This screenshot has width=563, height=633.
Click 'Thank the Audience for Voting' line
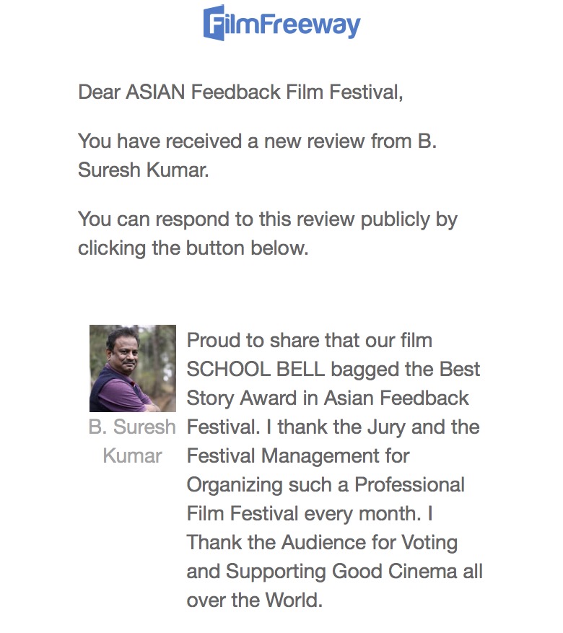point(322,543)
